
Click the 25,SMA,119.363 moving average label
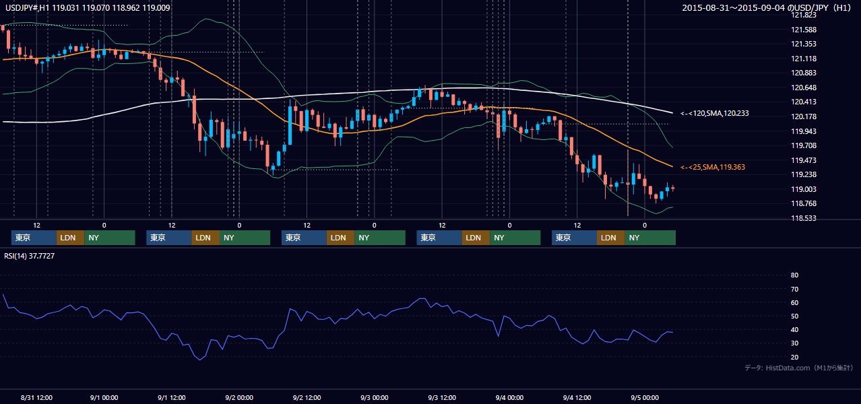pos(713,166)
